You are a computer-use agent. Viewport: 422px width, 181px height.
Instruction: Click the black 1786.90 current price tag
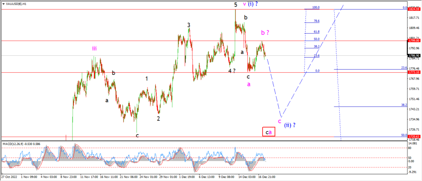pyautogui.click(x=414, y=55)
